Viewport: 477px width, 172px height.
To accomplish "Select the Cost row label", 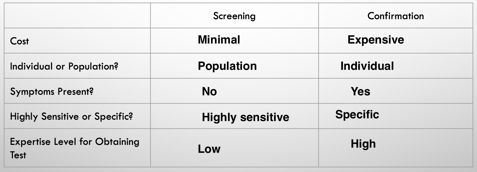I will point(19,41).
